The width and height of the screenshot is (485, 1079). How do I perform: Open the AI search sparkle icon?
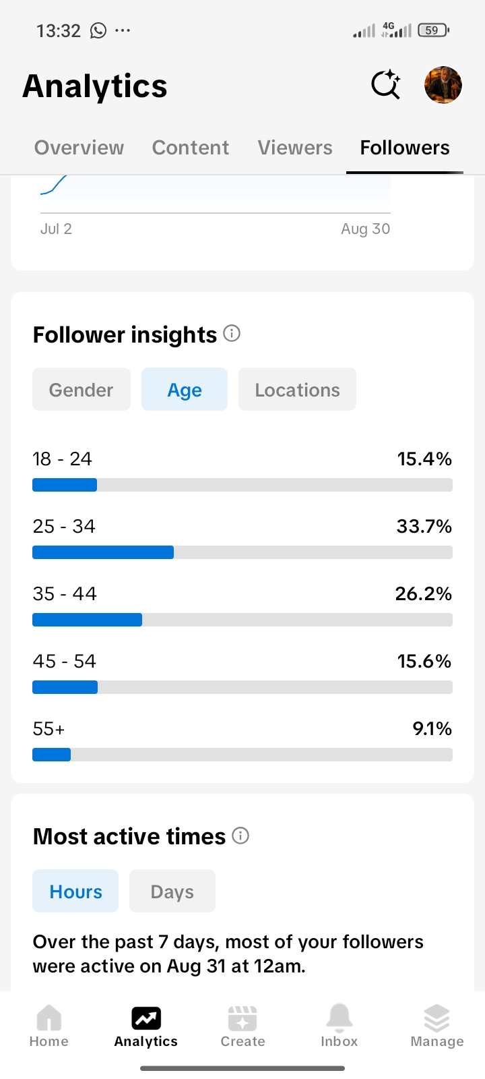386,85
